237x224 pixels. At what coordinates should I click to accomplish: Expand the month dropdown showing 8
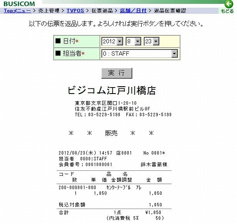tap(133, 41)
